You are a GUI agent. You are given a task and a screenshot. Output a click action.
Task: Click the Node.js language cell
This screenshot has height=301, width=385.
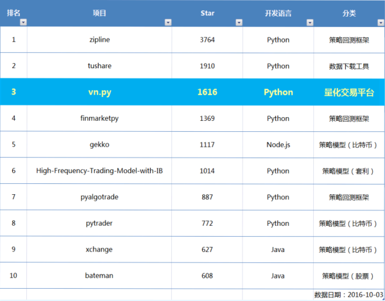pos(278,145)
